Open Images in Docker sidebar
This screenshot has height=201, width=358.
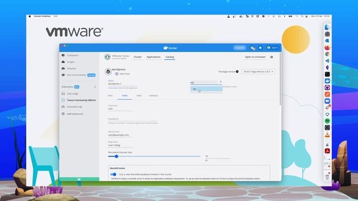click(x=70, y=62)
